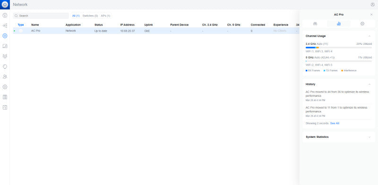Sort by the Parent Device column header
Viewport: 378px width, 185px height.
[180, 25]
